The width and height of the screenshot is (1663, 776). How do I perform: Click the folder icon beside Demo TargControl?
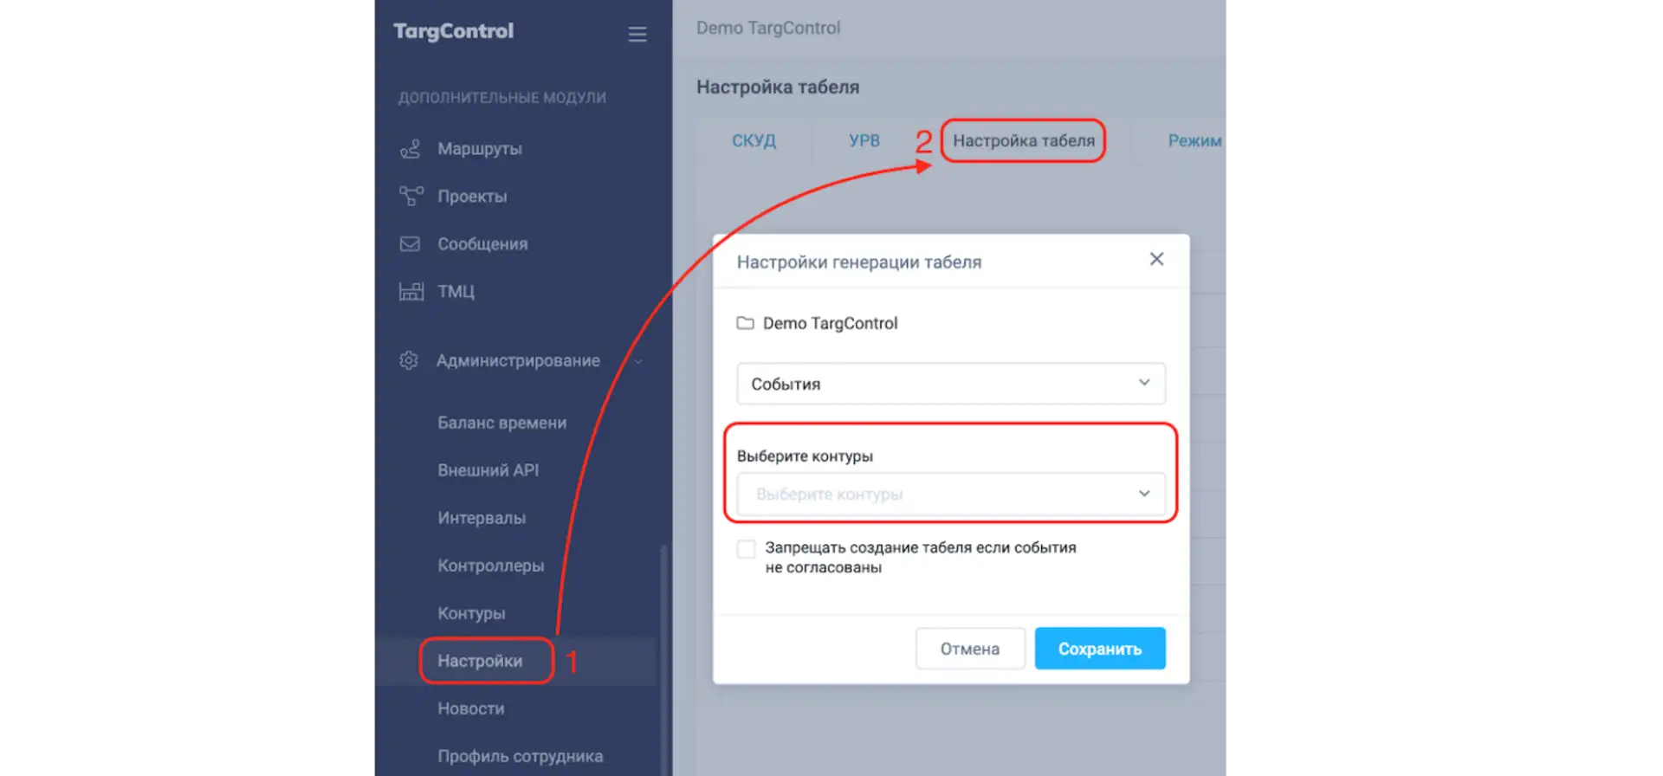pos(747,323)
